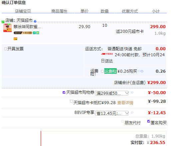Click the item subtotal 299.00
171x146 pixels.
point(158,27)
